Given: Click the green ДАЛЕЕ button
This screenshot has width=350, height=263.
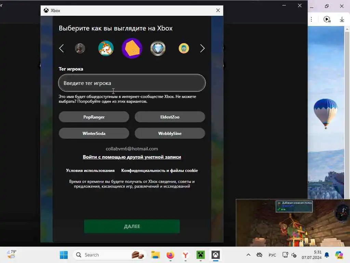Looking at the screenshot, I should point(132,226).
